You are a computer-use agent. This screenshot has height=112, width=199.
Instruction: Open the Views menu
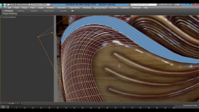click(32, 8)
